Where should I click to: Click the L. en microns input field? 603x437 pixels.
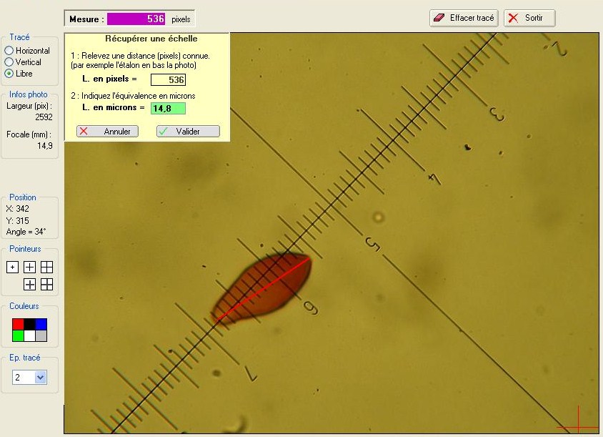pos(168,108)
